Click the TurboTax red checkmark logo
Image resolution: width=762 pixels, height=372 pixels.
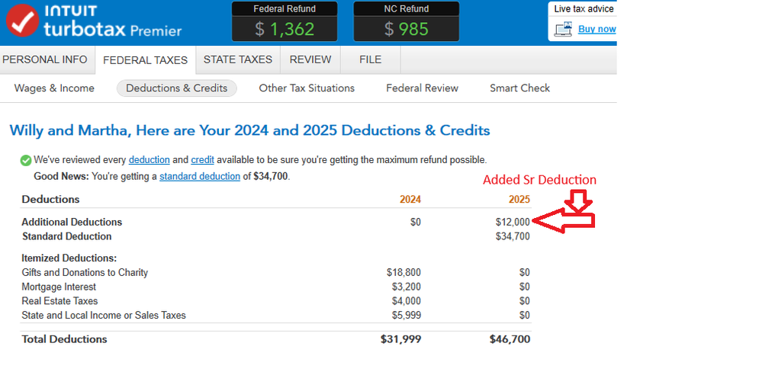click(x=24, y=22)
